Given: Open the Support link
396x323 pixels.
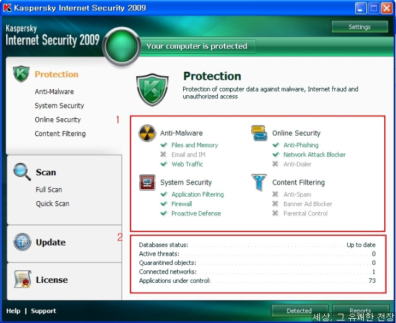Looking at the screenshot, I should (43, 311).
